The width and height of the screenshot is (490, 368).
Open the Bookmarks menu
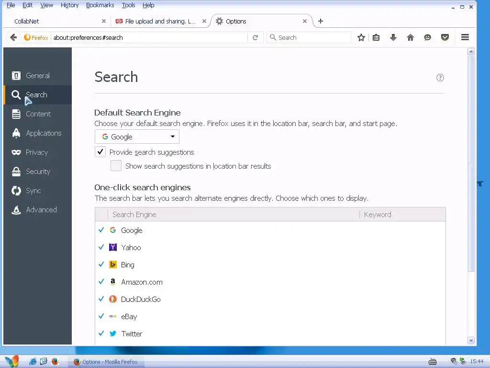pos(100,5)
